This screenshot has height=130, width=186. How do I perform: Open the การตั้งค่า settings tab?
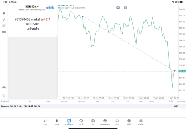pos(141,122)
